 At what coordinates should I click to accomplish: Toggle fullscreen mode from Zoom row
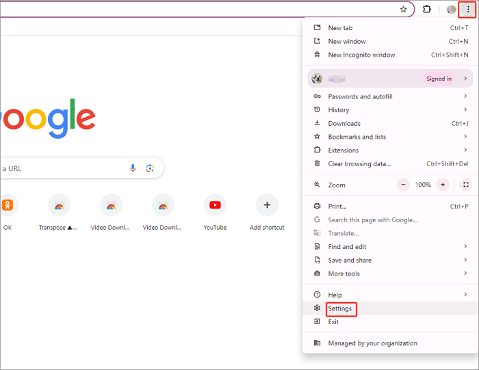466,185
